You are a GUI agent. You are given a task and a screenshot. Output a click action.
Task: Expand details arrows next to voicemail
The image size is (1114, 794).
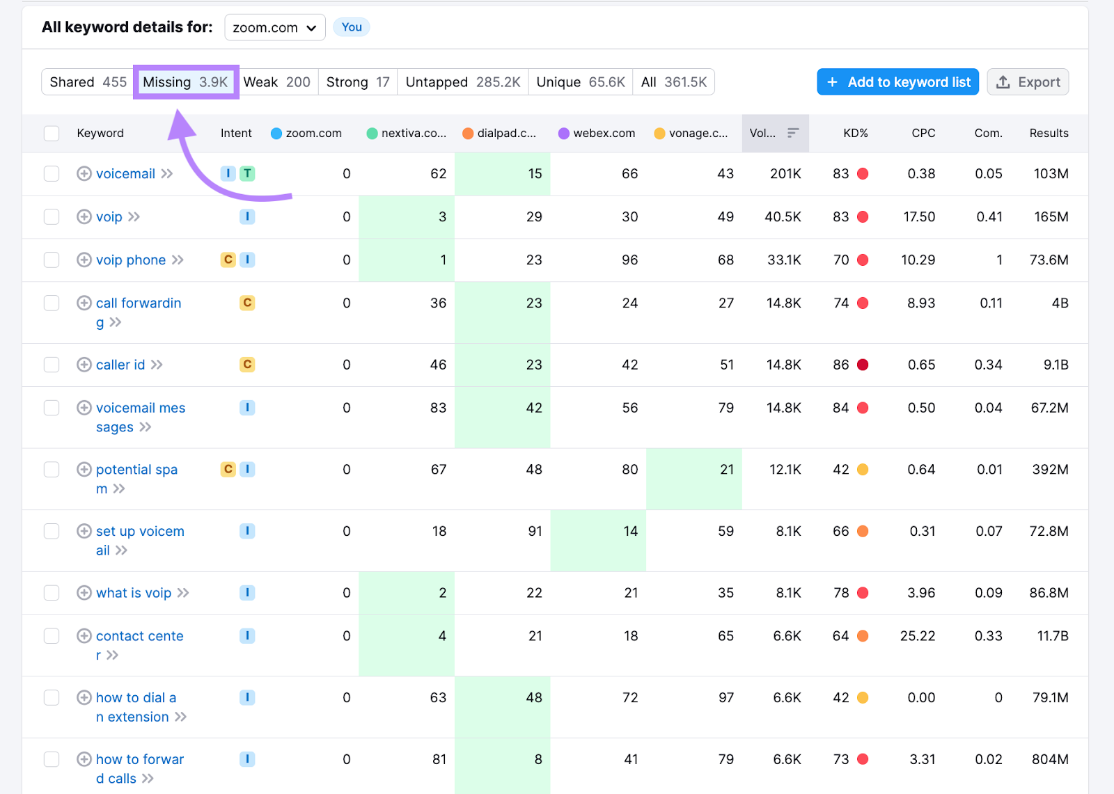[167, 173]
